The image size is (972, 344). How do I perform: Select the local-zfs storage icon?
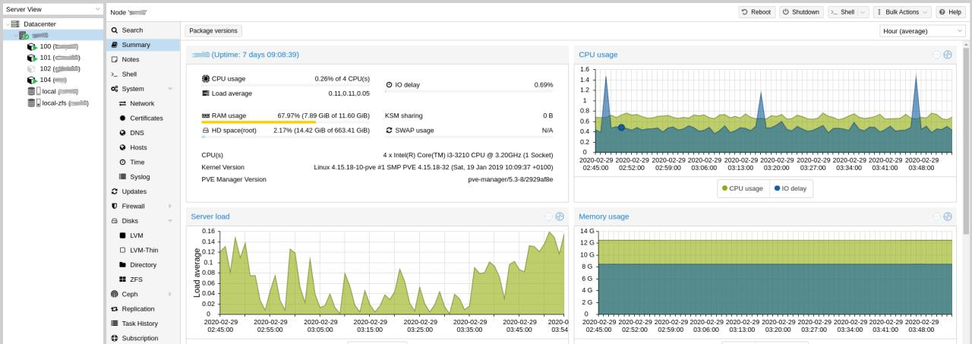31,103
